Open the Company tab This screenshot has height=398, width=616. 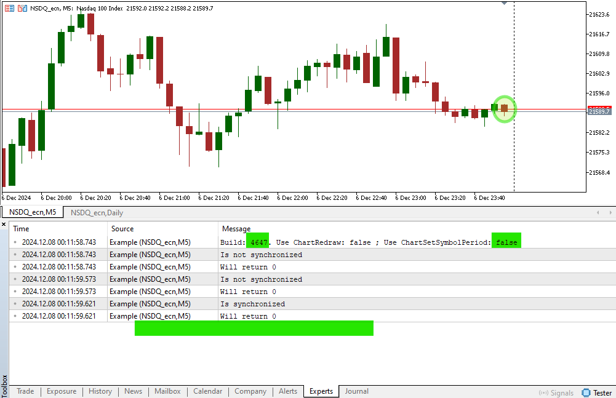click(250, 391)
